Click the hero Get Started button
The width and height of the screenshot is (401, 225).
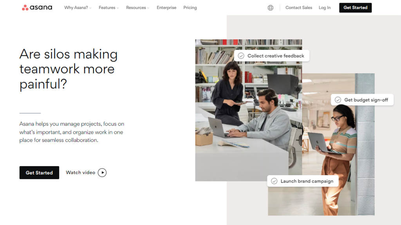[x=39, y=172]
